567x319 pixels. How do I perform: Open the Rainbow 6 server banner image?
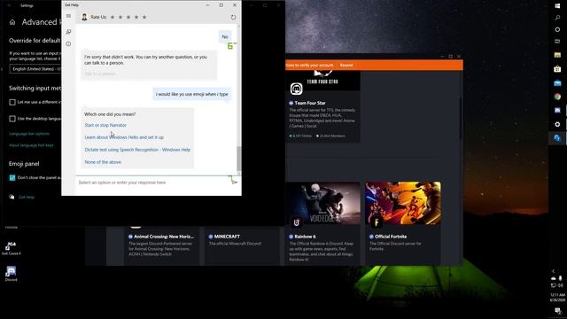click(322, 204)
